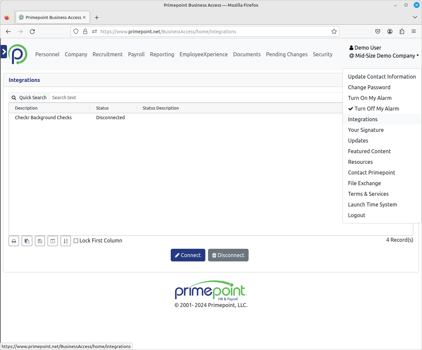
Task: Open the Company menu
Action: click(x=76, y=54)
